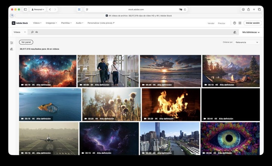Open the Imágenes menu

[x=51, y=23]
